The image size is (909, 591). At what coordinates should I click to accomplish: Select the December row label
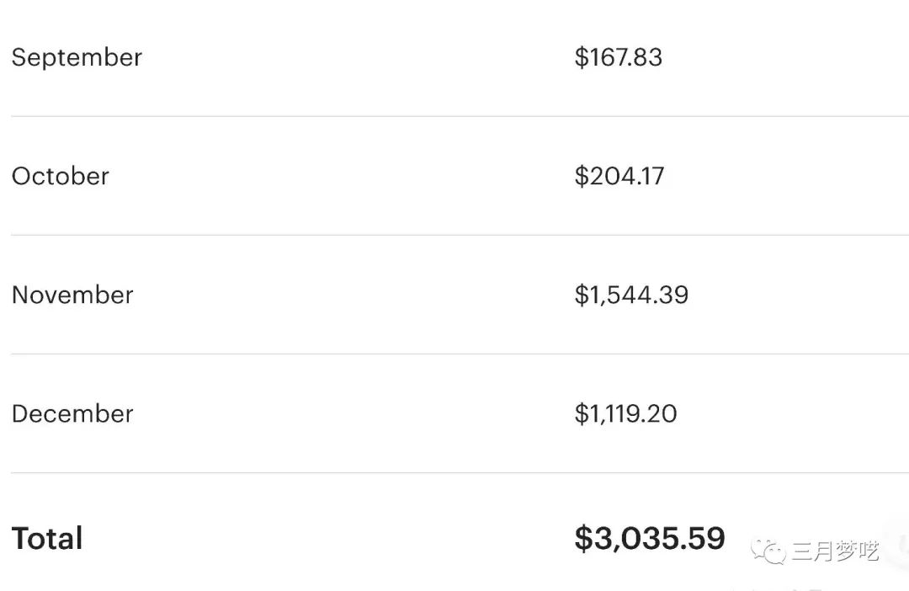72,413
